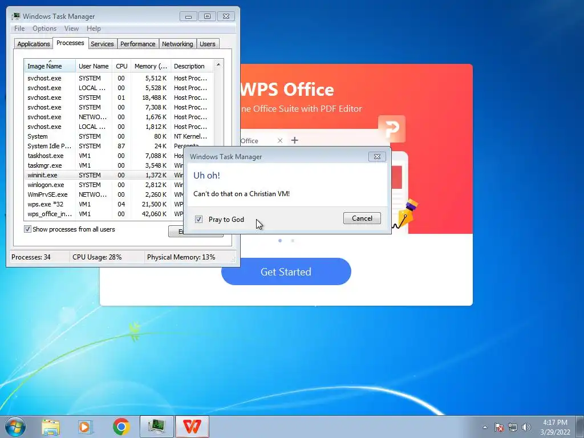
Task: Show hidden system tray icons arrow
Action: point(485,427)
